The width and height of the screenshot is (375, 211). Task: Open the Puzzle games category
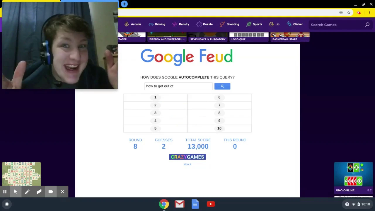[204, 24]
